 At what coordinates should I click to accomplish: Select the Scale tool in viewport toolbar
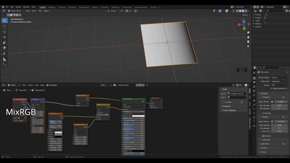click(5, 43)
